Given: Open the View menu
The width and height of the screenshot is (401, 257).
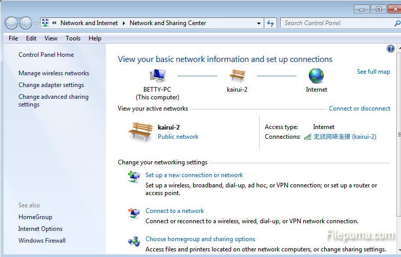Looking at the screenshot, I should pos(51,38).
